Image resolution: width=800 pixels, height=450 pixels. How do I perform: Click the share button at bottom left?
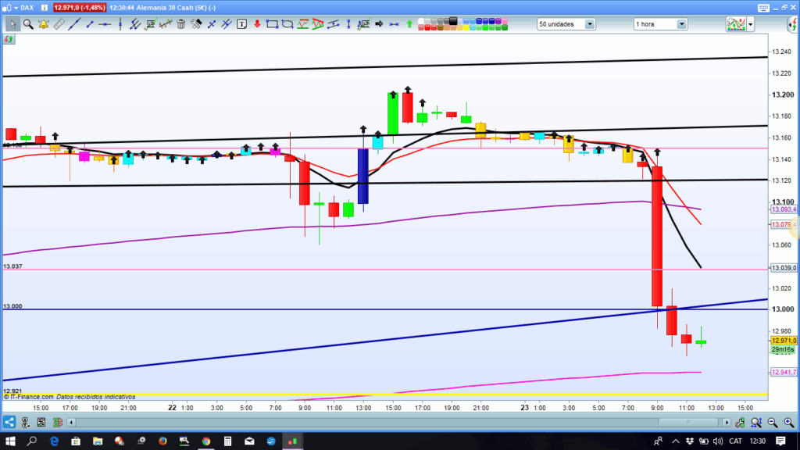point(9,423)
